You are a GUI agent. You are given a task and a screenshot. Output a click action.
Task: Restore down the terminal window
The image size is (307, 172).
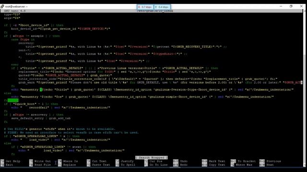[291, 6]
